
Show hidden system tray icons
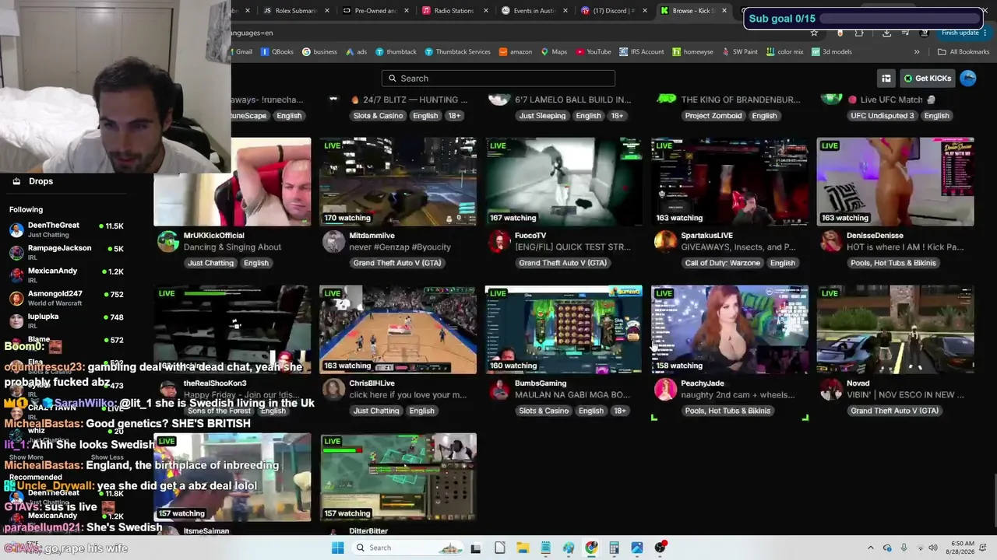tap(871, 548)
